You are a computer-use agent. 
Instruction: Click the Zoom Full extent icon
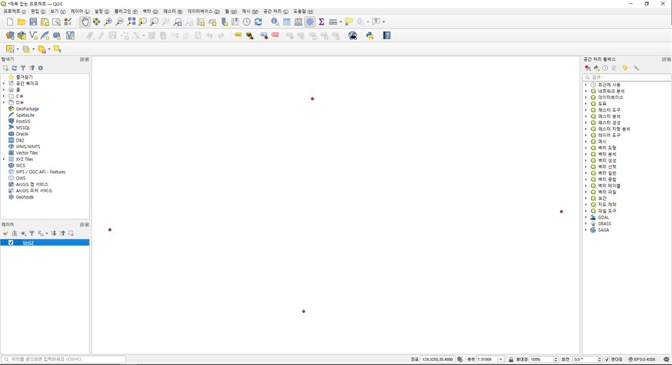tap(131, 21)
